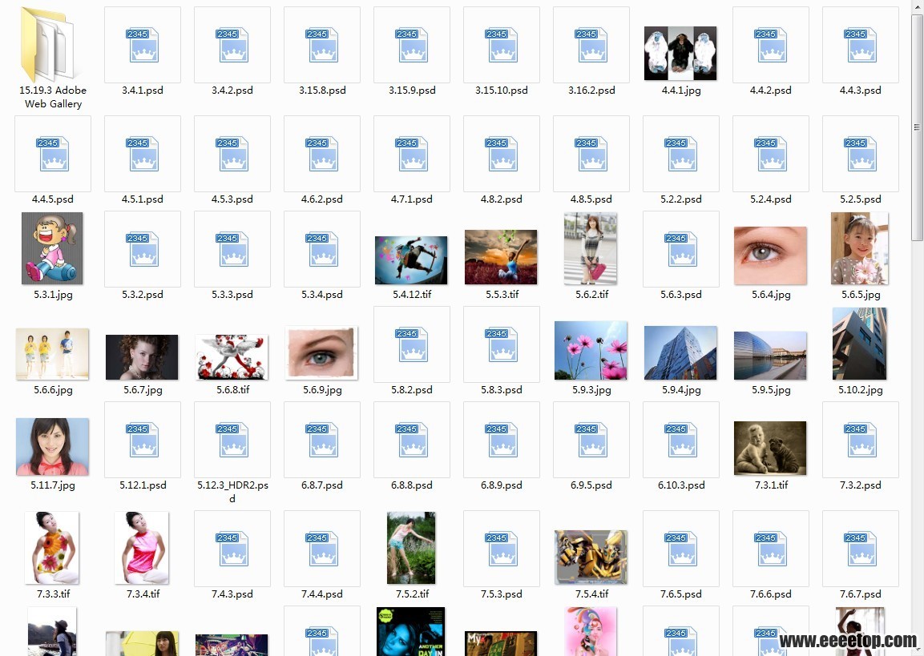
Task: Click the 5.6.4.jpg eye close-up thumbnail
Action: pos(770,256)
